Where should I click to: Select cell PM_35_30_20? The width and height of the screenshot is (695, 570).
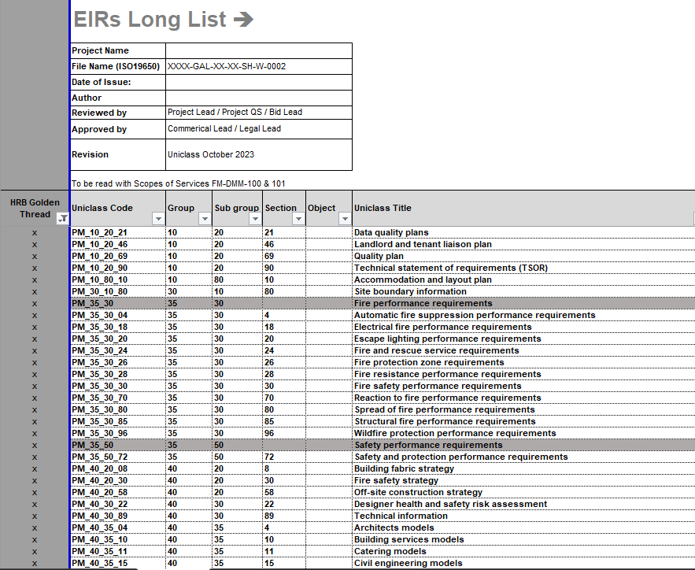118,339
